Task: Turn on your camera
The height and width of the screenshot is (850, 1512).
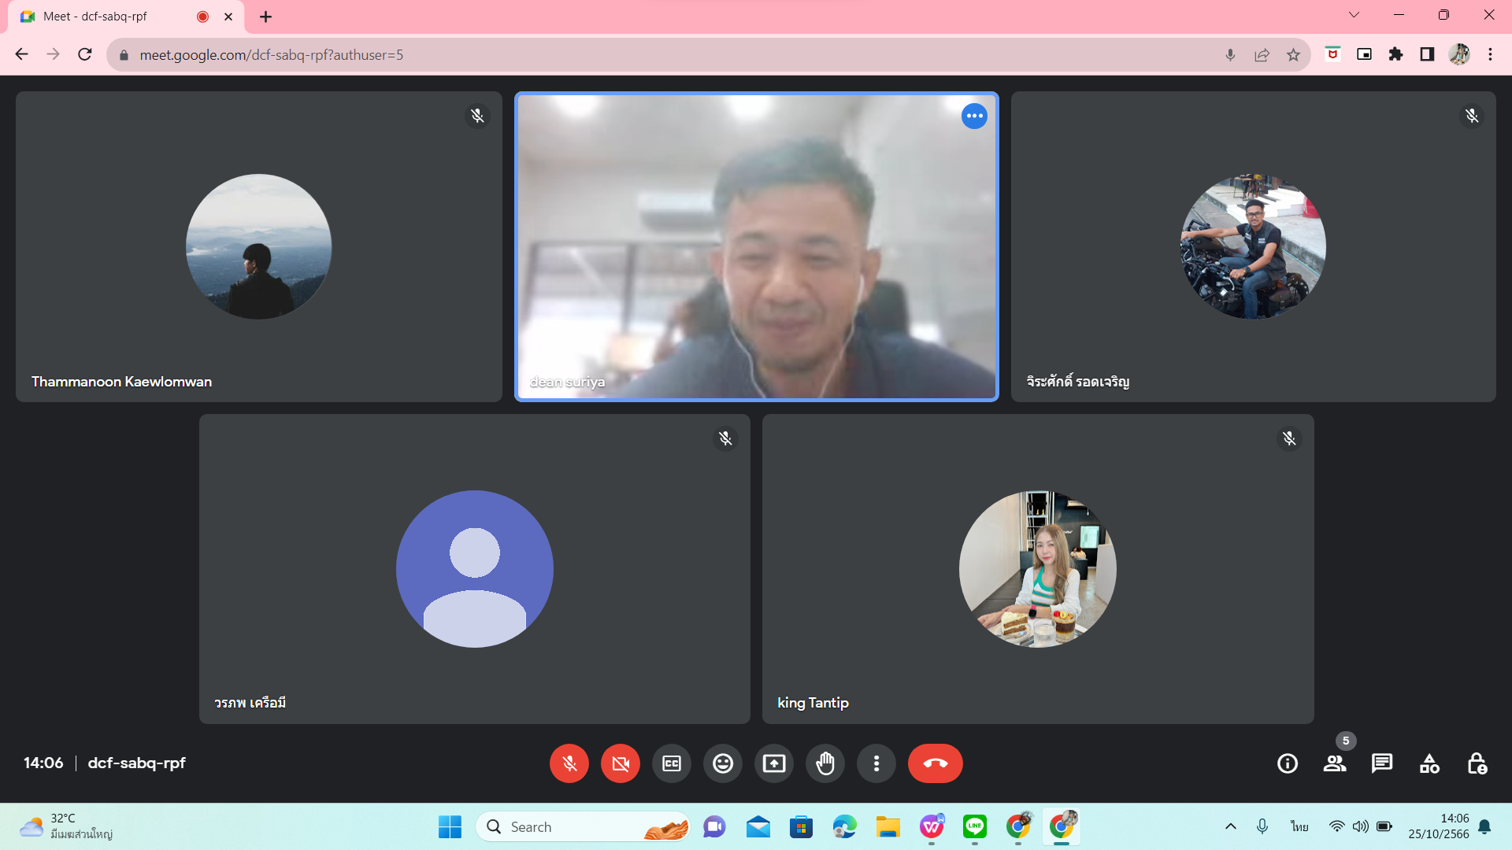Action: coord(621,763)
